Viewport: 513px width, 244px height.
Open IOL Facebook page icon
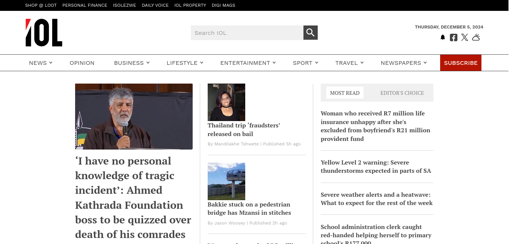point(454,37)
